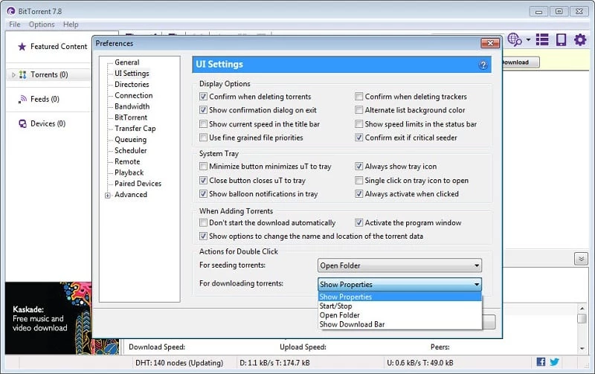Open the seeding torrents action dropdown
This screenshot has height=374, width=595.
tap(400, 265)
